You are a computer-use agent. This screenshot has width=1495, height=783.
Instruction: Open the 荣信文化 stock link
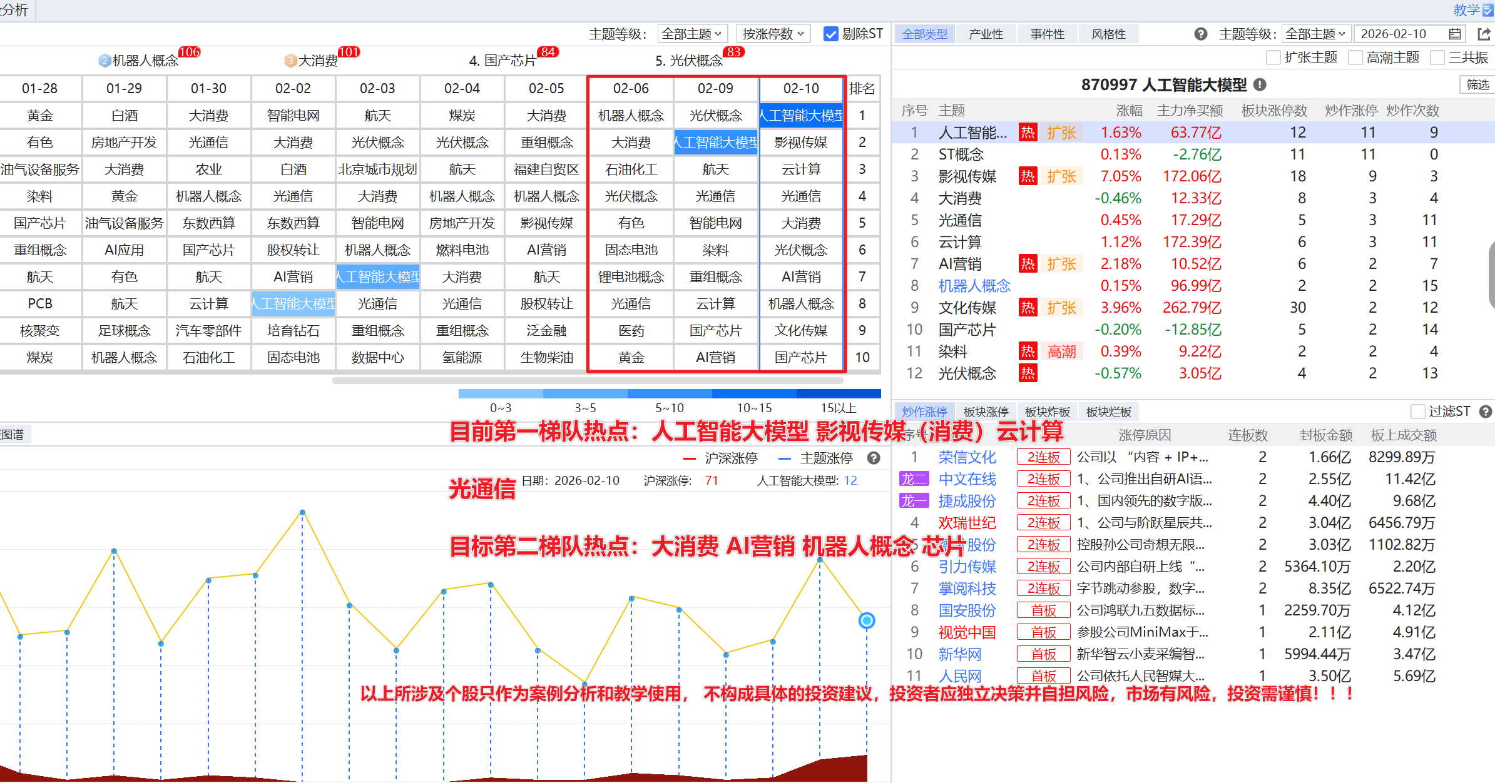[x=967, y=457]
